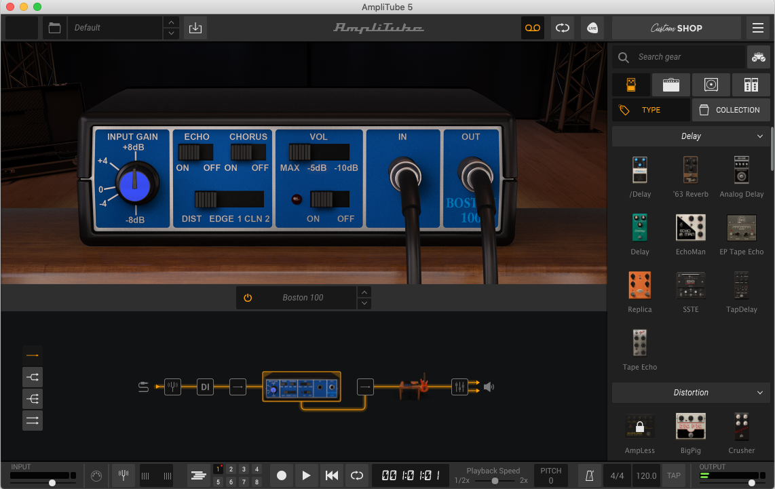775x489 pixels.
Task: Open the Custom SHOP
Action: click(x=676, y=28)
